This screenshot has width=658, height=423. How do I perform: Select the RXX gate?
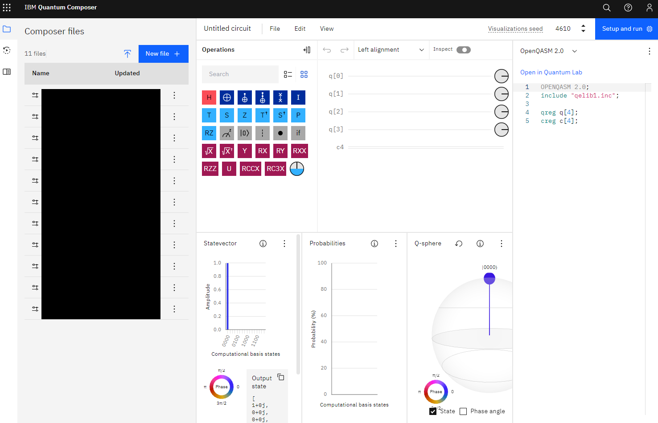click(300, 151)
